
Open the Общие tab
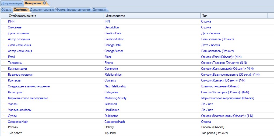coord(6,10)
